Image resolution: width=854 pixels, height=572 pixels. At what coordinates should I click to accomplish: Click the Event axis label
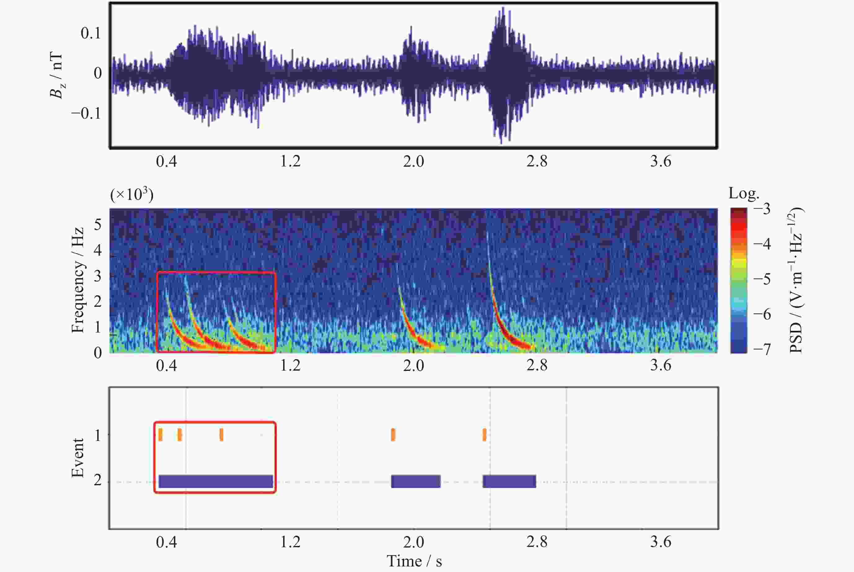coord(78,458)
